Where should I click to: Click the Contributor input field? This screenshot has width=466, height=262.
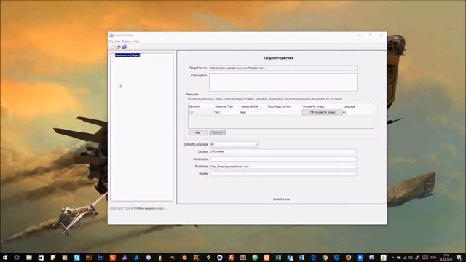[283, 159]
